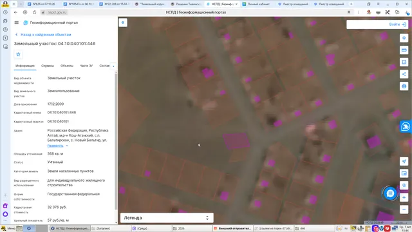Expand the Легенда panel
Image resolution: width=412 pixels, height=232 pixels.
click(167, 218)
